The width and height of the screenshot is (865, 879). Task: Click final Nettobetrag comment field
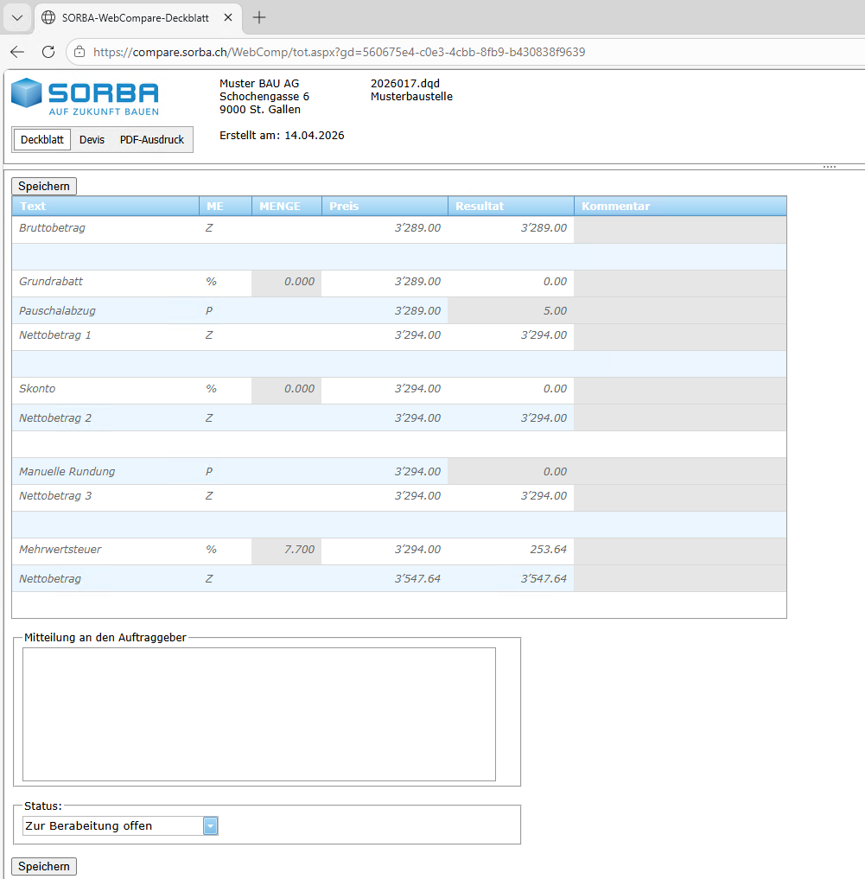[680, 578]
